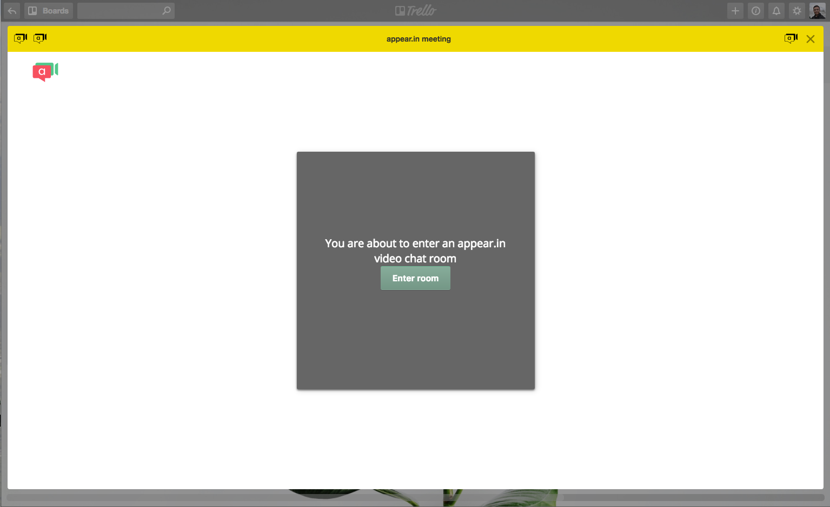Screen dimensions: 830x507
Task: Show notifications with bell icon
Action: pyautogui.click(x=776, y=11)
